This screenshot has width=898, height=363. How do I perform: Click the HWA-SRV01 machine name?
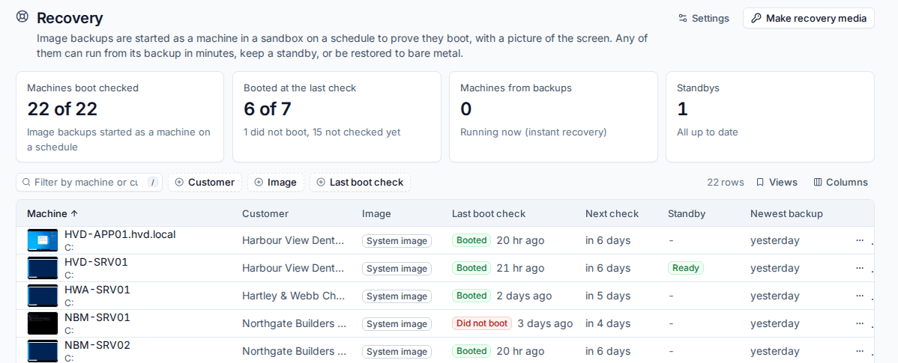(97, 289)
